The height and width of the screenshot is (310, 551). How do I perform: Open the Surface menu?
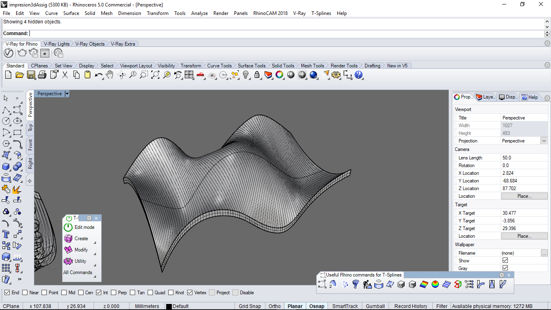71,13
